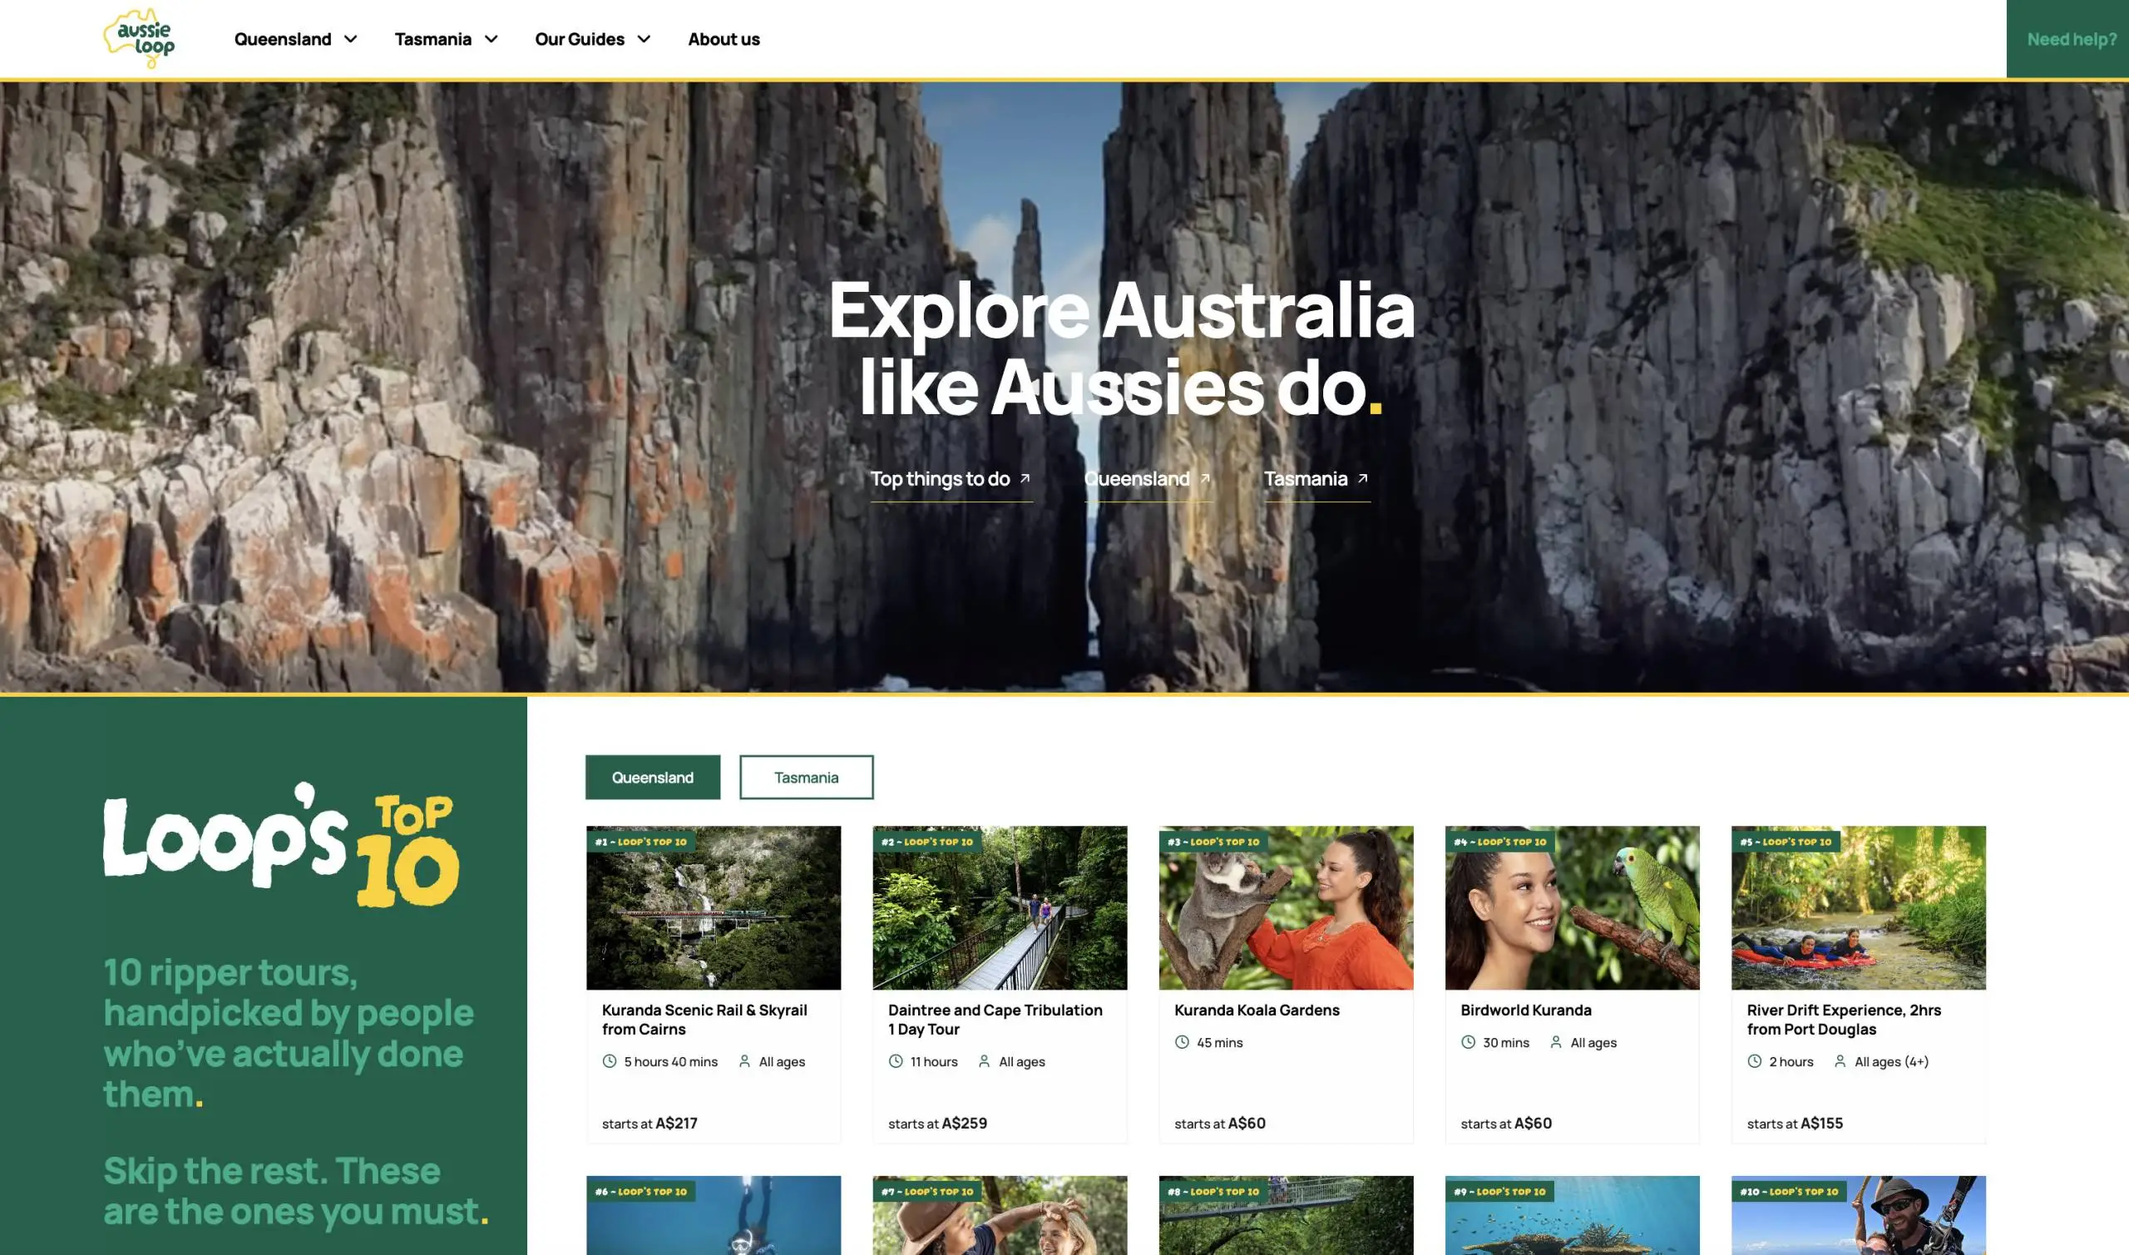2129x1255 pixels.
Task: Click the #1 Loop's Top 10 badge
Action: (x=641, y=842)
